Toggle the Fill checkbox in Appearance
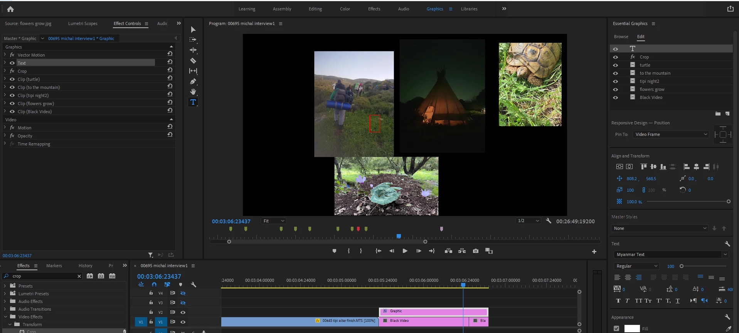Image resolution: width=739 pixels, height=333 pixels. pos(616,328)
